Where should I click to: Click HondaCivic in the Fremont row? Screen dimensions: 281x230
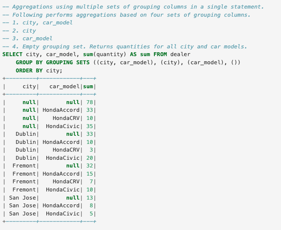[63, 190]
